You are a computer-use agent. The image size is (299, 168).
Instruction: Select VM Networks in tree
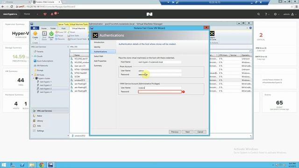(x=42, y=65)
